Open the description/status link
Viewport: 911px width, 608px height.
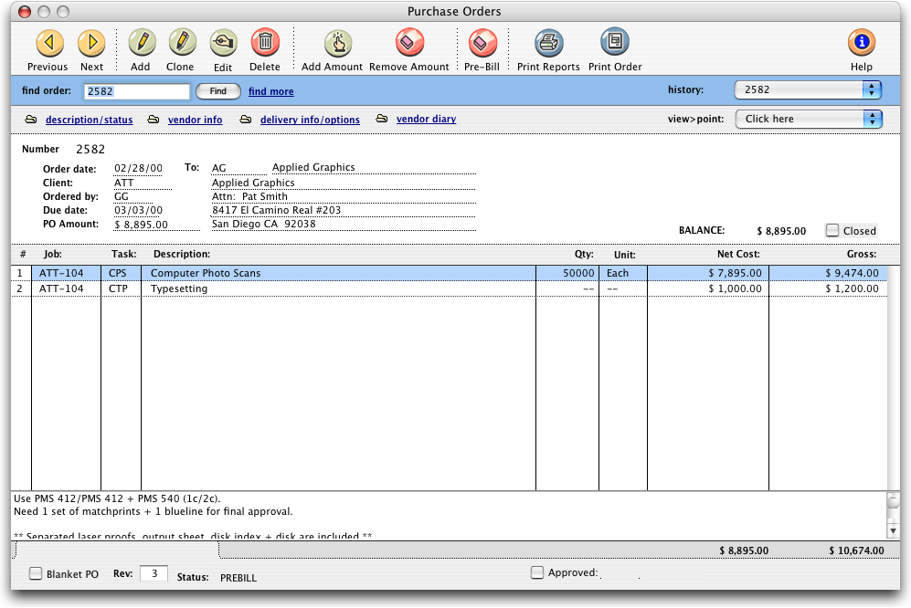point(89,120)
